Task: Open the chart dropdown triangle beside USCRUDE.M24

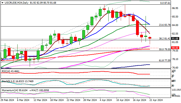Action: tap(2, 3)
